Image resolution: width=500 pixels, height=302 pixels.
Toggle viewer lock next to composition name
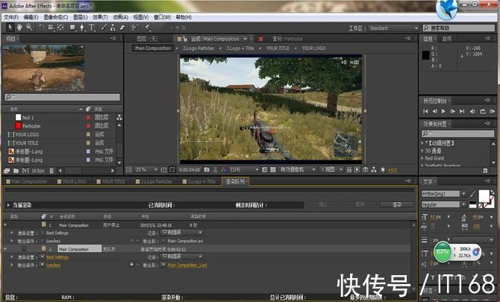(185, 39)
